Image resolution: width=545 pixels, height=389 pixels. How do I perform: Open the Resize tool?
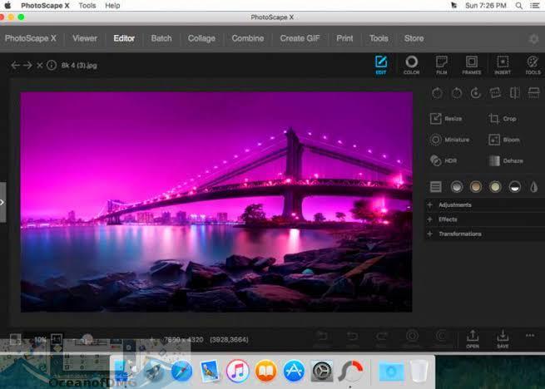pos(446,118)
